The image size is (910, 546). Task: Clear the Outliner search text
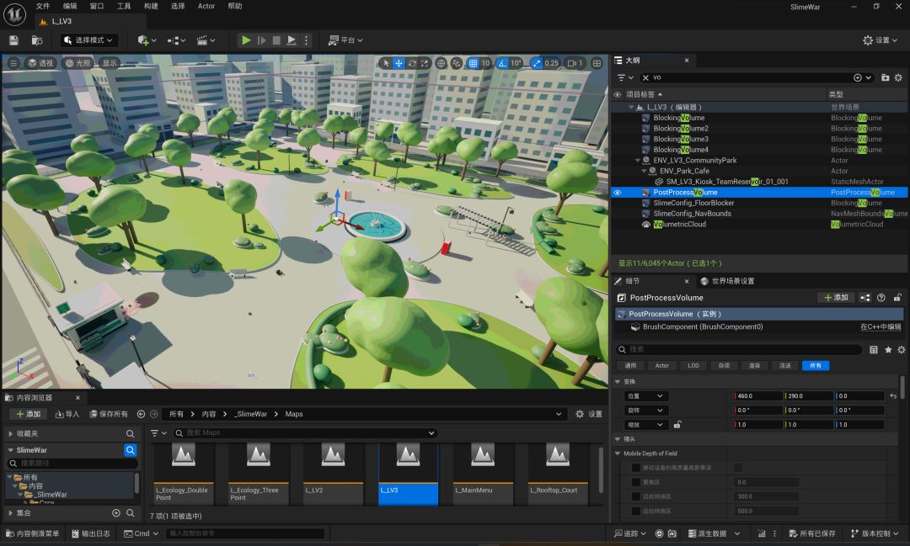pyautogui.click(x=645, y=77)
